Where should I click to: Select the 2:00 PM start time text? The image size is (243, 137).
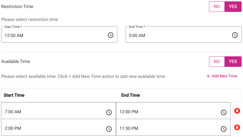point(13,128)
